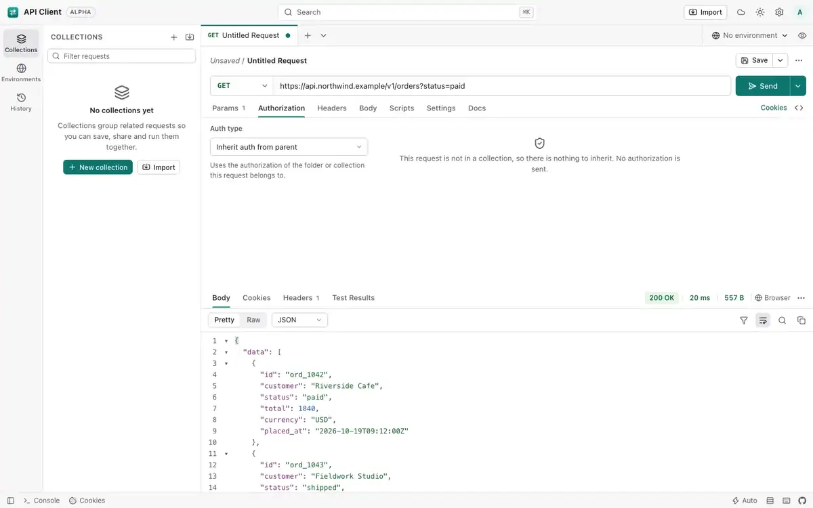Screen dimensions: 813x508
Task: Collapse the data array at line 2
Action: (226, 352)
